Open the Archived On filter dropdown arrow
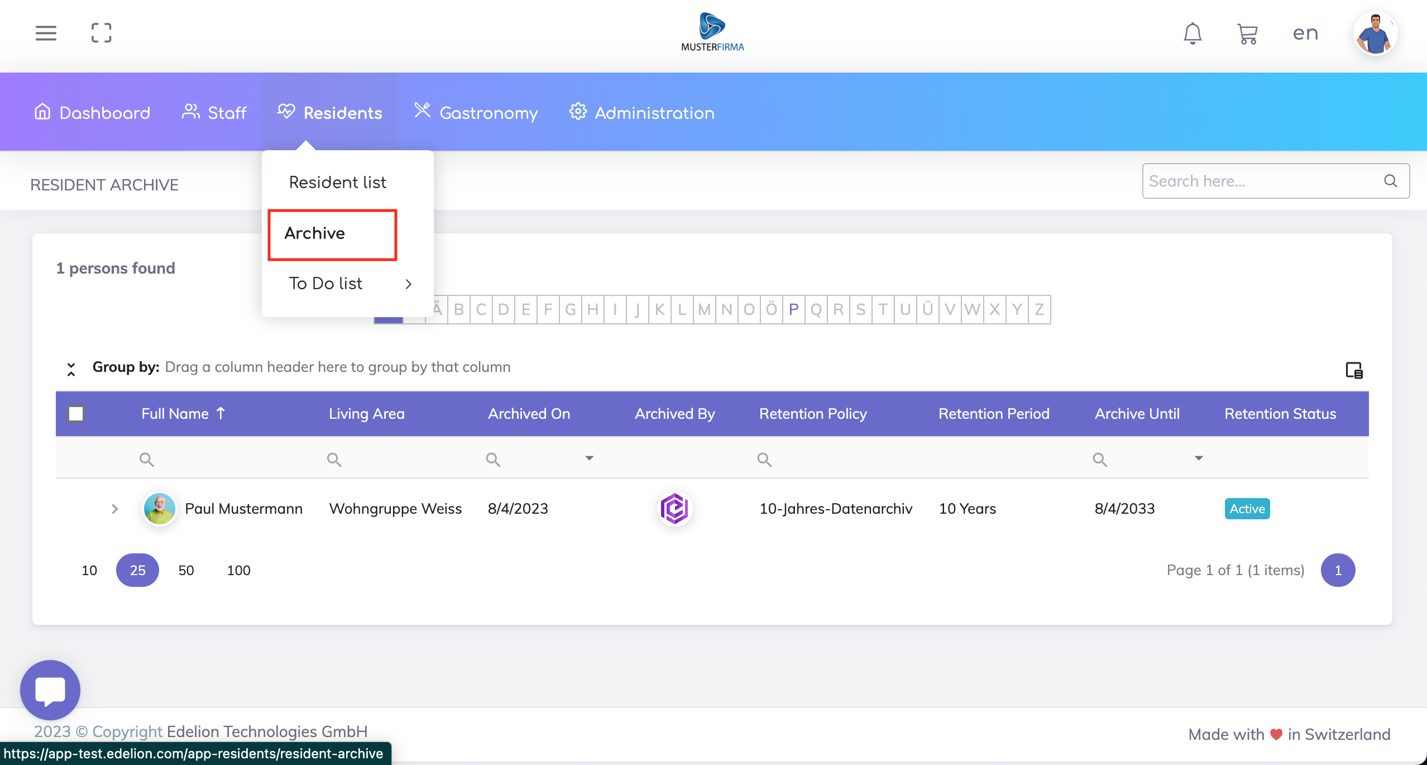1427x765 pixels. tap(589, 458)
